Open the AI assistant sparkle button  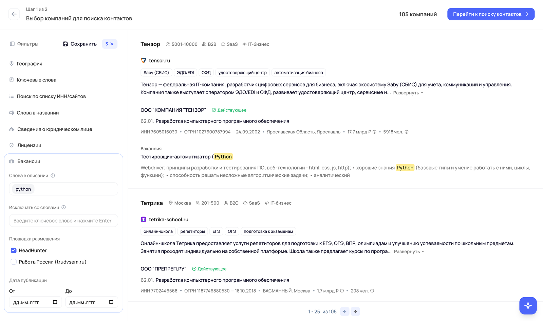528,306
